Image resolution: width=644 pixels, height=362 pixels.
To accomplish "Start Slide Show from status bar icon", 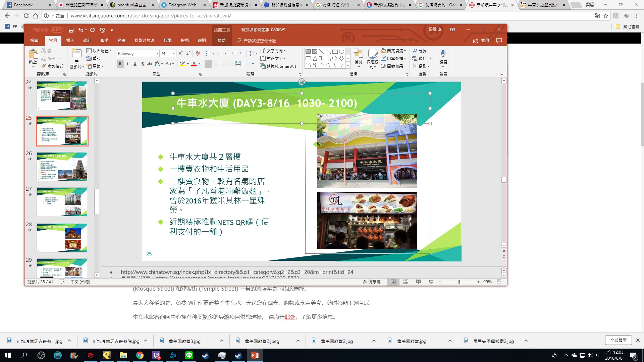I will click(431, 282).
